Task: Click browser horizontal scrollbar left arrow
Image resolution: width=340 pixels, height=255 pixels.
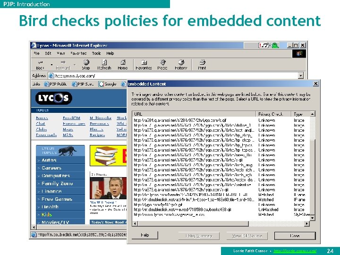Action: [x=34, y=227]
